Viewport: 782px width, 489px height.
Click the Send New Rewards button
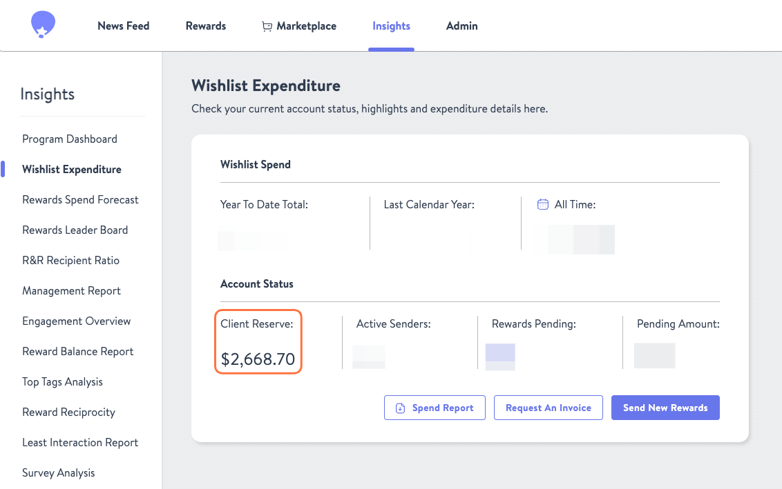click(x=665, y=408)
